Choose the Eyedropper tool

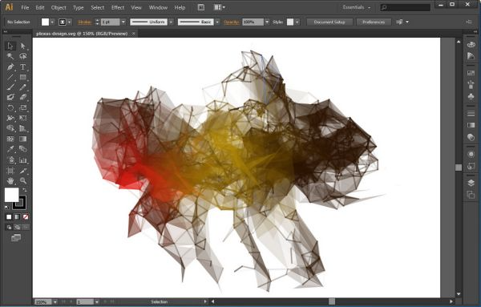[10, 149]
